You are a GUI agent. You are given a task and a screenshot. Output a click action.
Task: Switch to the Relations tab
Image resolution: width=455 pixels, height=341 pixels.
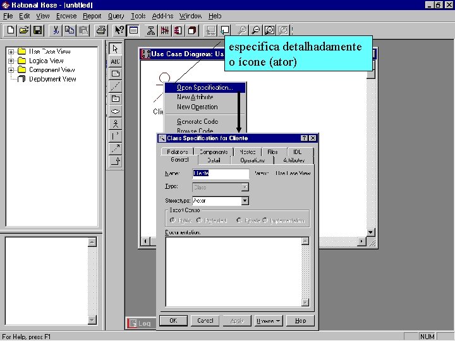(x=178, y=152)
